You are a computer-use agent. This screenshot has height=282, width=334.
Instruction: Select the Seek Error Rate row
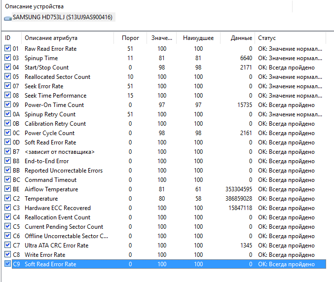169,86
